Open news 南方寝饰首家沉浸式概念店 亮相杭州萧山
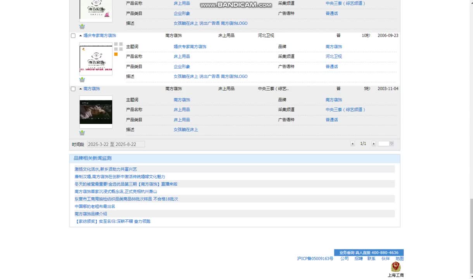The height and width of the screenshot is (279, 473). point(116,191)
